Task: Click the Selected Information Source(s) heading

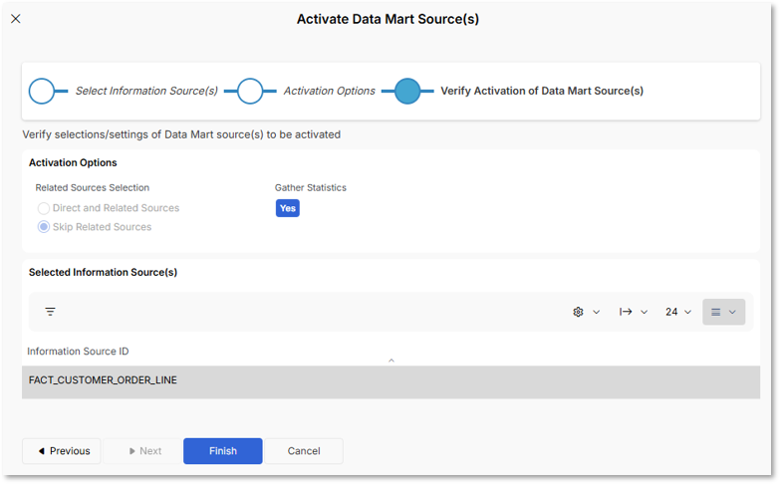Action: pyautogui.click(x=103, y=272)
